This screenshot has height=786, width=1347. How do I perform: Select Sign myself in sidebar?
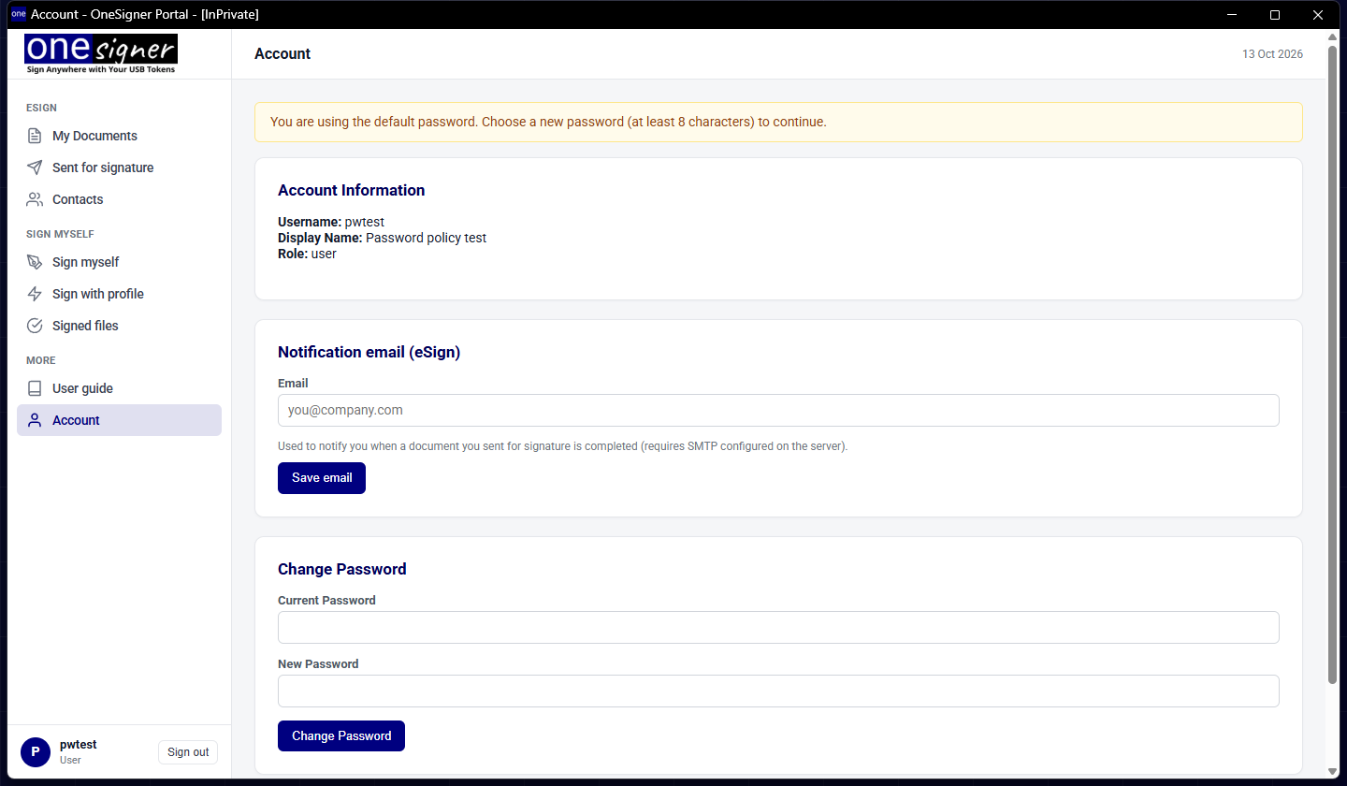119,262
